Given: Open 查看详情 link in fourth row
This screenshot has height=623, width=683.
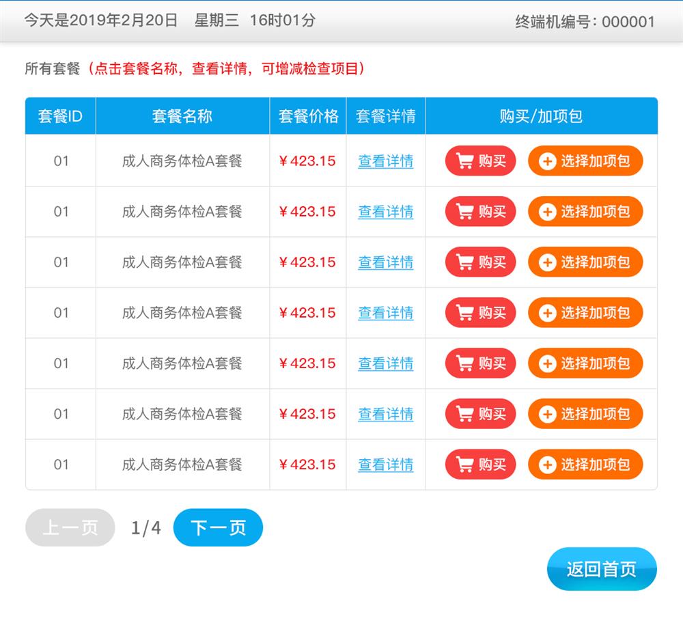Looking at the screenshot, I should tap(385, 313).
